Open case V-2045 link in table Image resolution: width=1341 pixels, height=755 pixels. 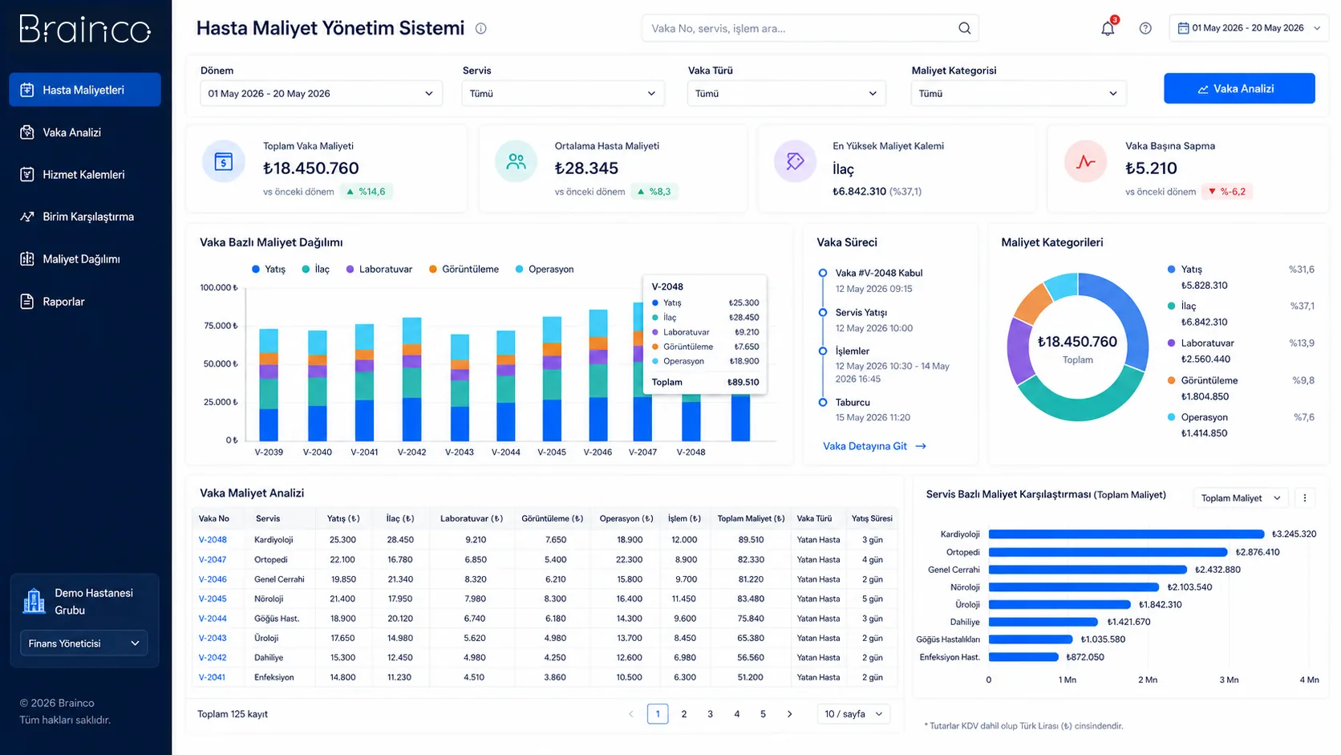(x=213, y=599)
